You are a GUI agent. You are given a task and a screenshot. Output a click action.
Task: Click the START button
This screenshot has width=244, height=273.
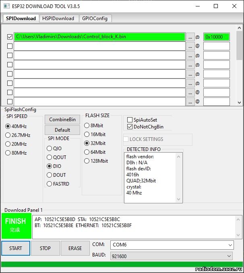pos(16,248)
